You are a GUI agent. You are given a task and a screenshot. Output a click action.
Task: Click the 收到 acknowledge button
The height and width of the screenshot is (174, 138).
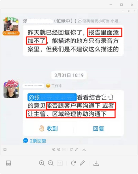(x=48, y=129)
